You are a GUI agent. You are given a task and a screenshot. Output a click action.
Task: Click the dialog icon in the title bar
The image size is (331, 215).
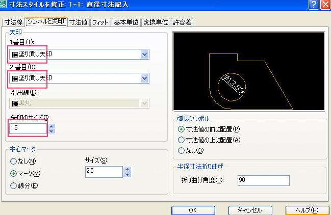click(x=3, y=4)
